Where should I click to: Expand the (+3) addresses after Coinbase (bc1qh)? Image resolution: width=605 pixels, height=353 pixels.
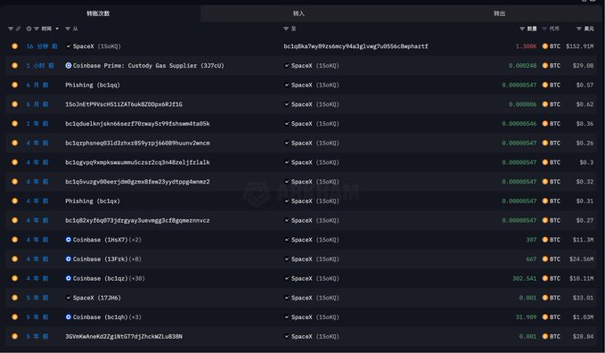click(x=135, y=317)
